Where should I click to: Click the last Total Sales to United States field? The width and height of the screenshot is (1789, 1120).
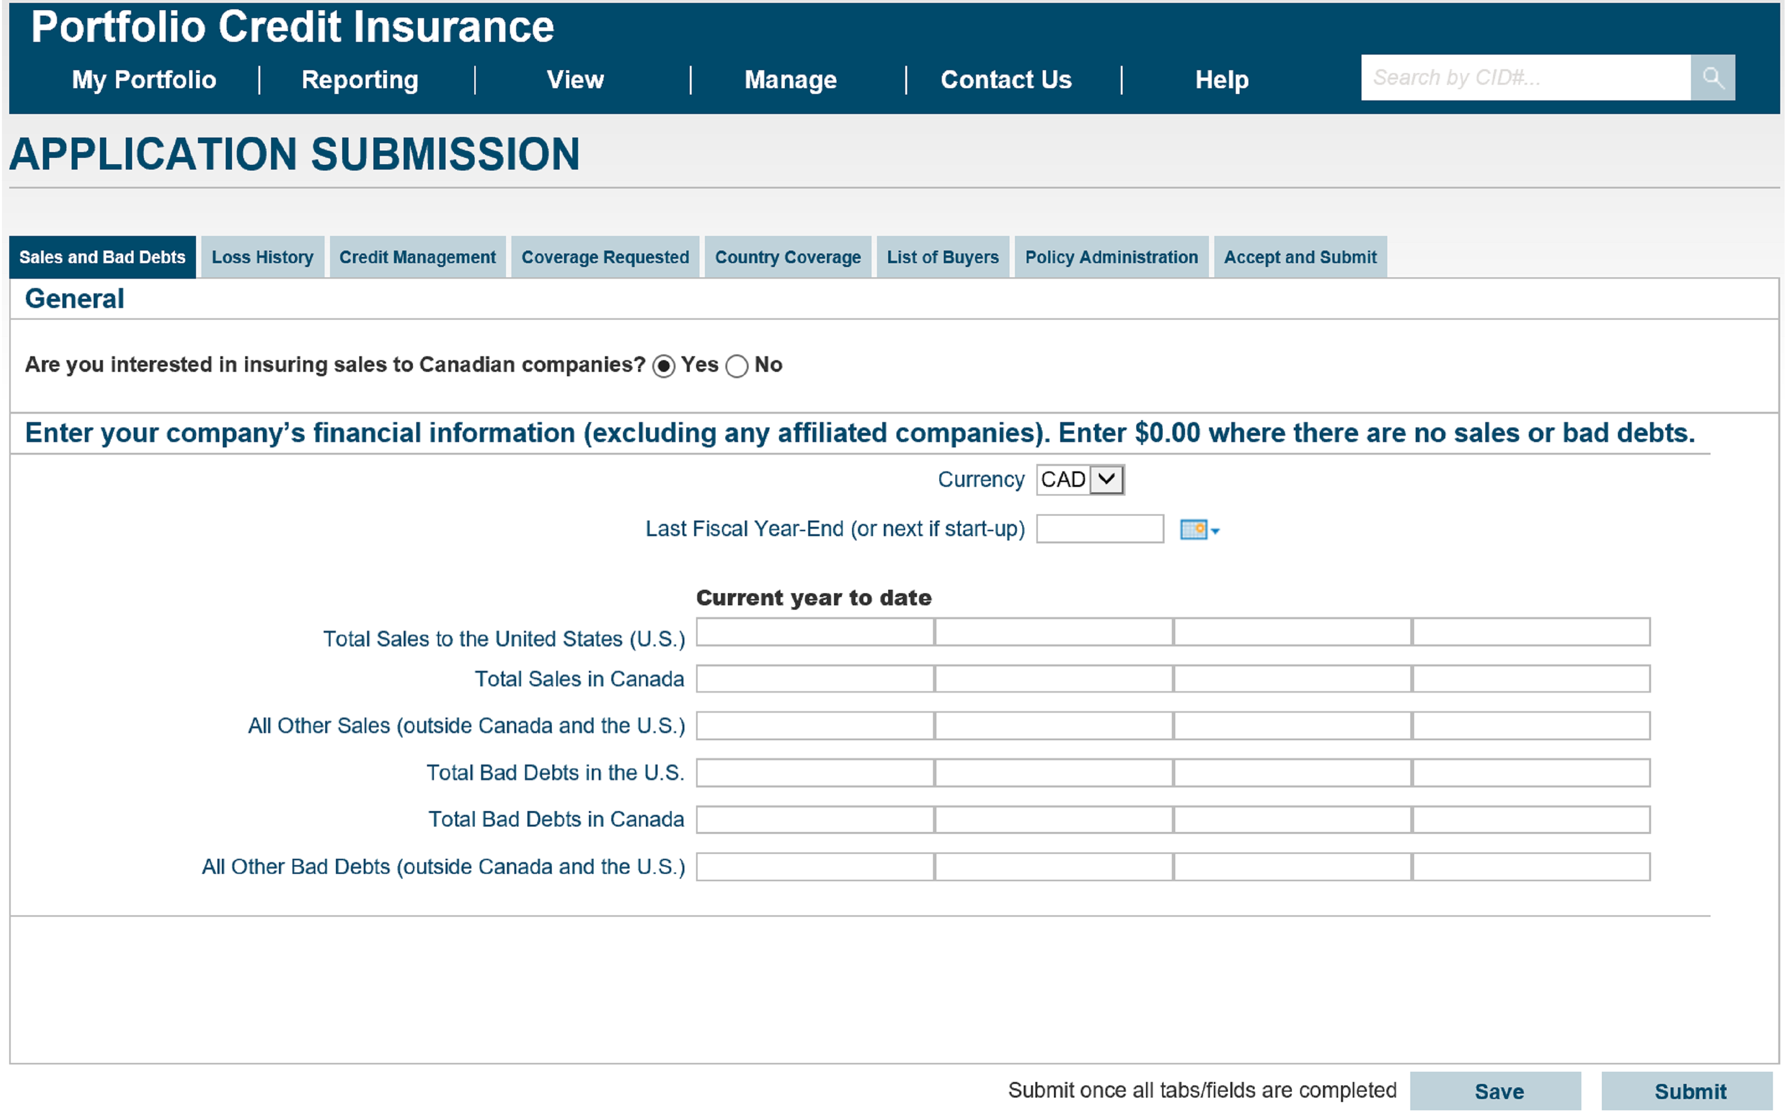click(x=1531, y=632)
